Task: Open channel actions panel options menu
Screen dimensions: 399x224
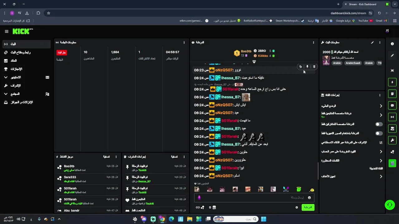Action: (x=380, y=95)
